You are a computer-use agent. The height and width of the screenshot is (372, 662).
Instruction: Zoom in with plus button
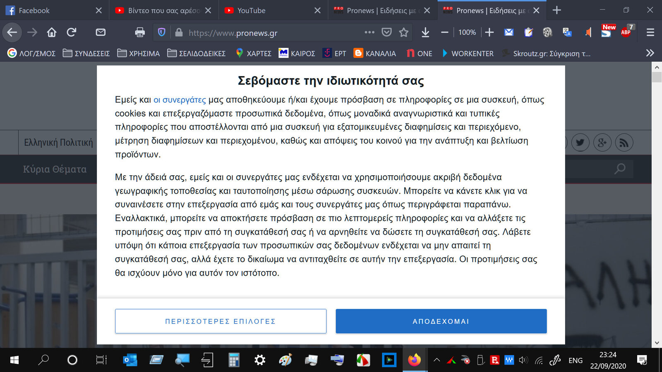coord(489,32)
